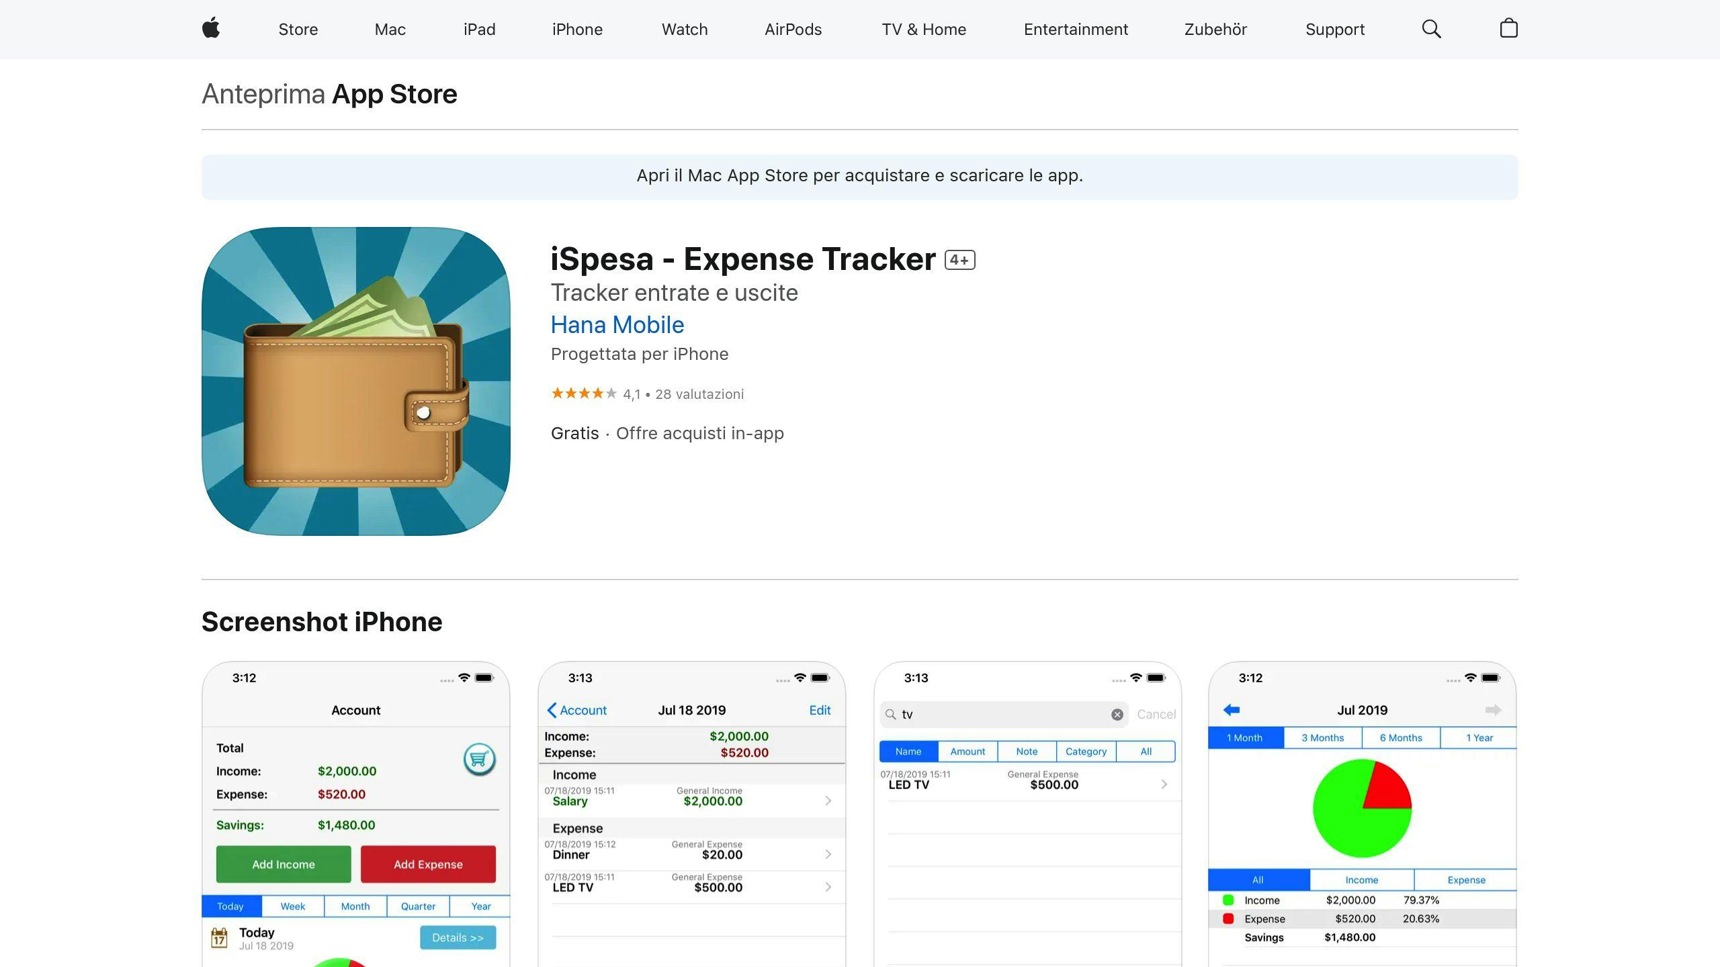This screenshot has width=1720, height=967.
Task: Click the Savings $1,480.00 amount in Account screenshot
Action: 347,825
